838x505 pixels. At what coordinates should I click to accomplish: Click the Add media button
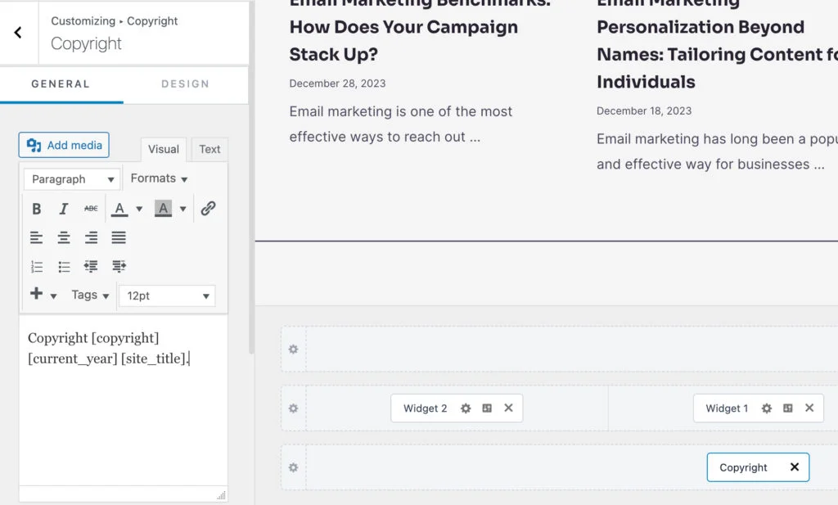64,145
